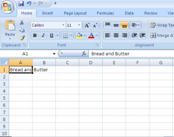Launch the Format Cells Font dialog
The height and width of the screenshot is (137, 174).
pyautogui.click(x=97, y=45)
